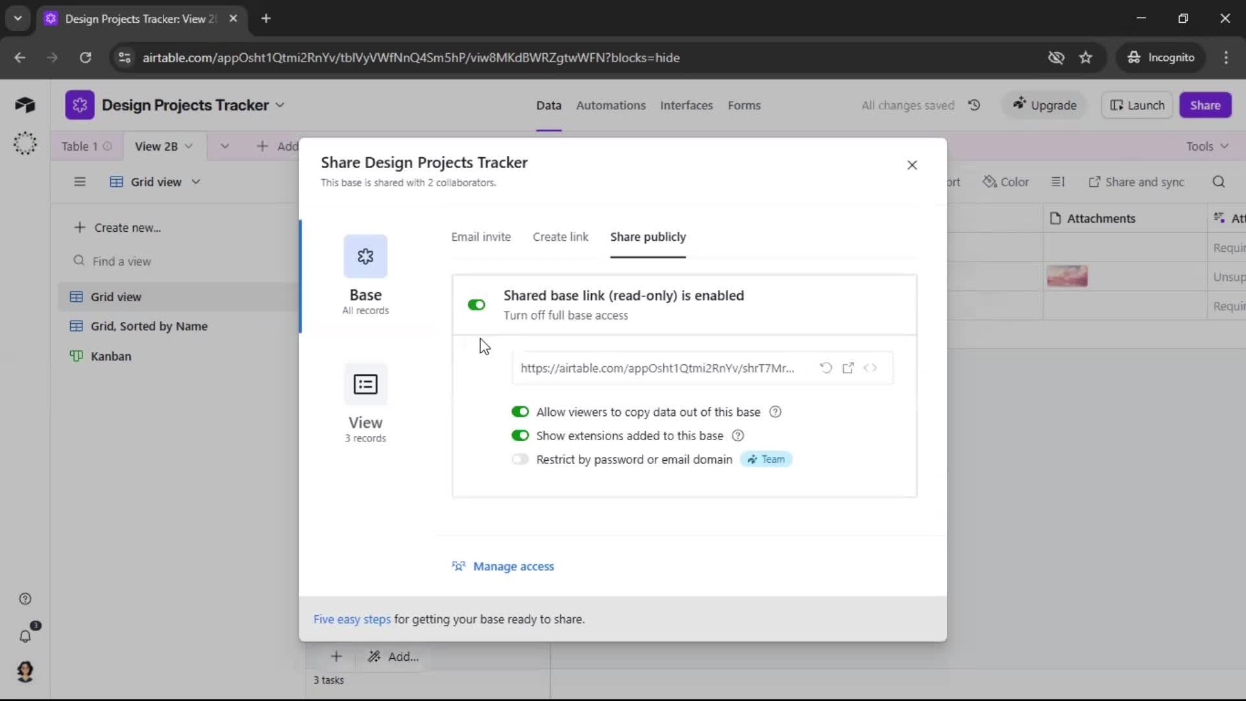Click the embed code icon
This screenshot has height=701, width=1246.
[870, 368]
